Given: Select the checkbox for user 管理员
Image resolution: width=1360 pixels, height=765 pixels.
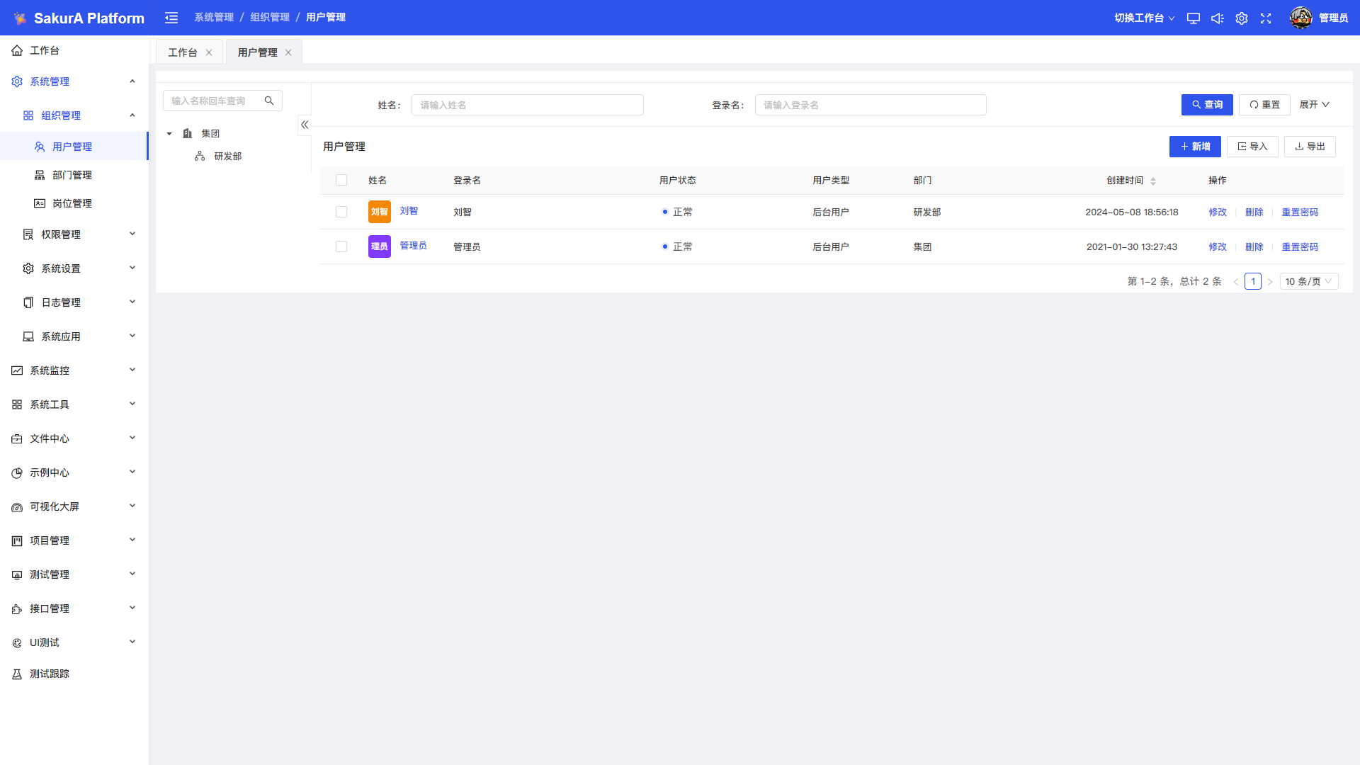Looking at the screenshot, I should click(x=341, y=246).
